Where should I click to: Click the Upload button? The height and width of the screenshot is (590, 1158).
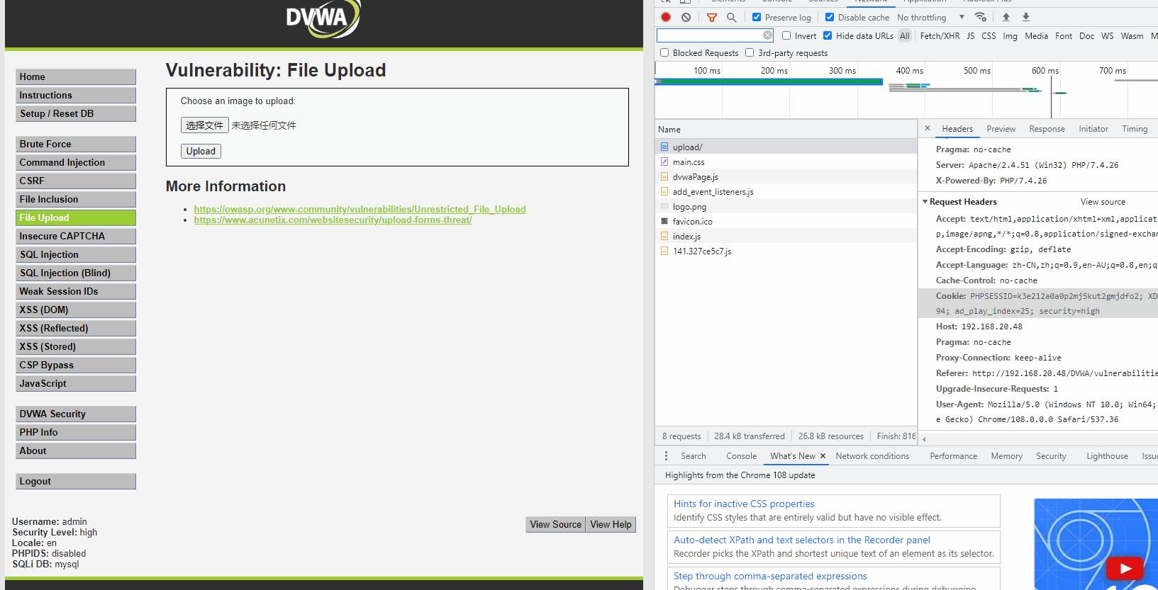(x=201, y=151)
